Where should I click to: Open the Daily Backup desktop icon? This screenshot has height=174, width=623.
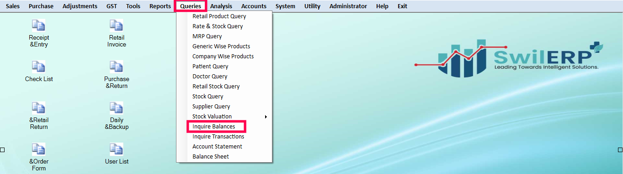[x=117, y=116]
